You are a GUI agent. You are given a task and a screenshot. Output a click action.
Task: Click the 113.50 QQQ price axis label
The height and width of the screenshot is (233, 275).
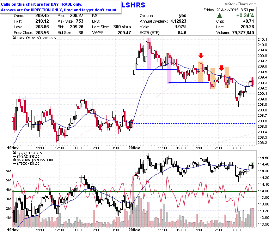point(263,224)
